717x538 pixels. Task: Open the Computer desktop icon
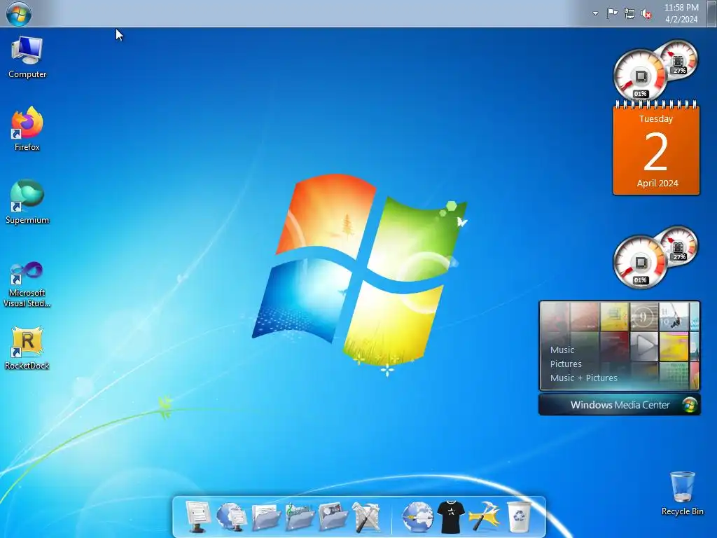pos(27,57)
